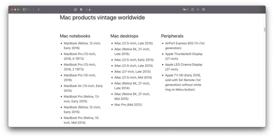
Task: Reload the page with refresh icon
Action: coord(187,10)
